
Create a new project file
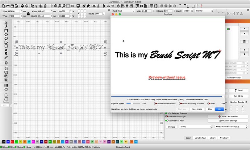(x=4, y=6)
